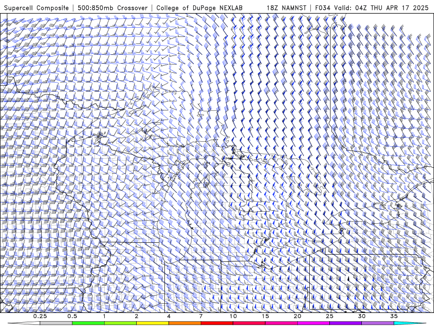Click the '7' legend value

tap(201, 316)
